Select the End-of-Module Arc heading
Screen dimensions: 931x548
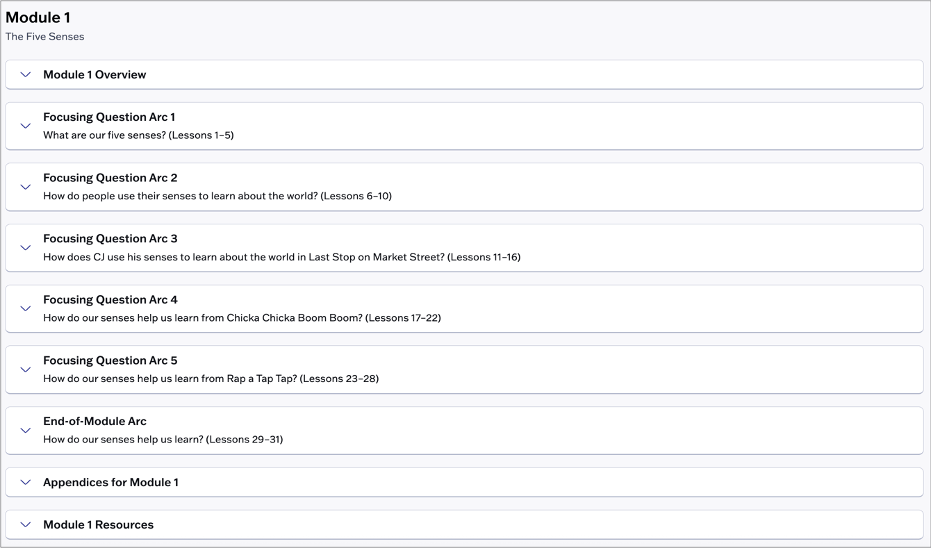coord(94,421)
